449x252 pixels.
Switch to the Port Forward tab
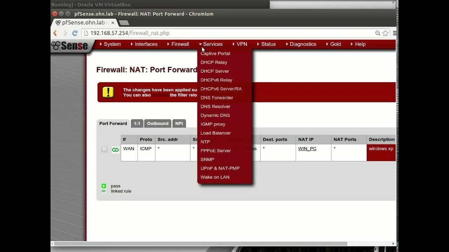point(113,124)
